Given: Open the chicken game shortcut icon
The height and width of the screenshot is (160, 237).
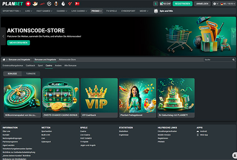Looking at the screenshot, I should pos(35,3).
